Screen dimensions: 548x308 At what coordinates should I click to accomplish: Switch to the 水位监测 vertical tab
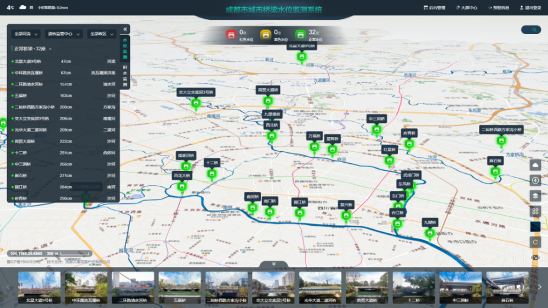click(x=125, y=49)
